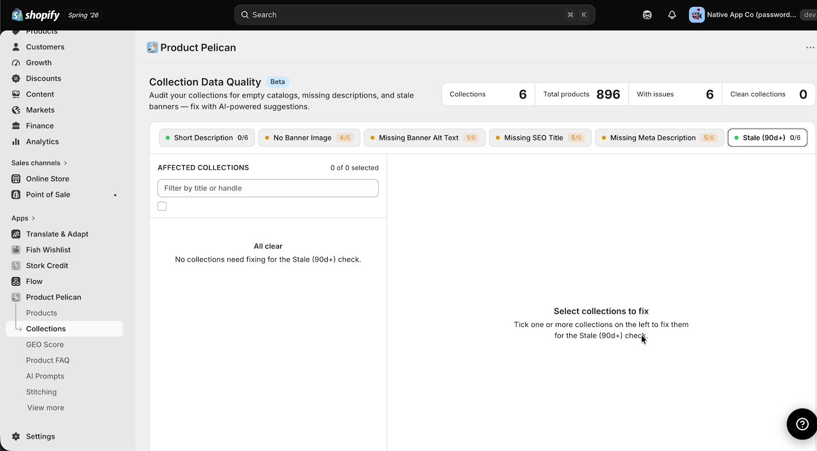Click the AFFECTED COLLECTIONS heading
The image size is (817, 451).
point(203,167)
